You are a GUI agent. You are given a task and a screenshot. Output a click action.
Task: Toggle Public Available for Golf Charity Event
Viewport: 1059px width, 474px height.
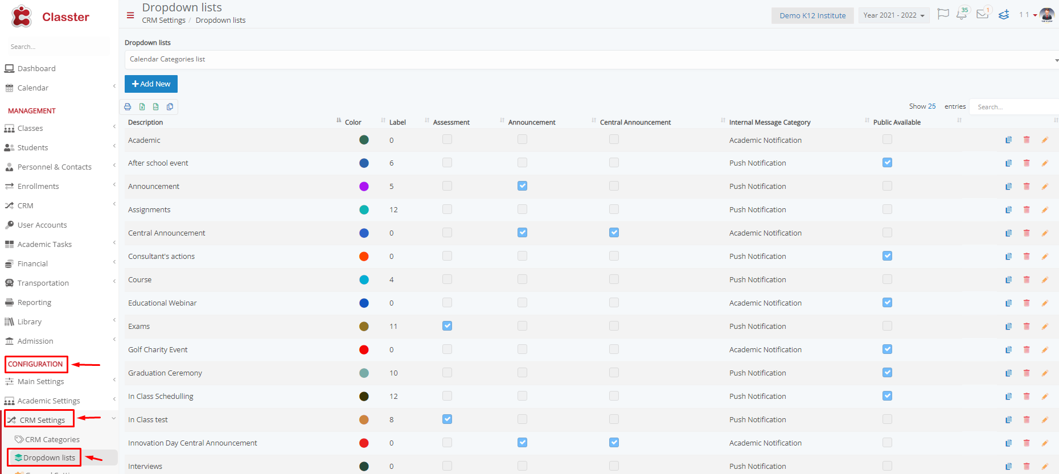pyautogui.click(x=887, y=349)
